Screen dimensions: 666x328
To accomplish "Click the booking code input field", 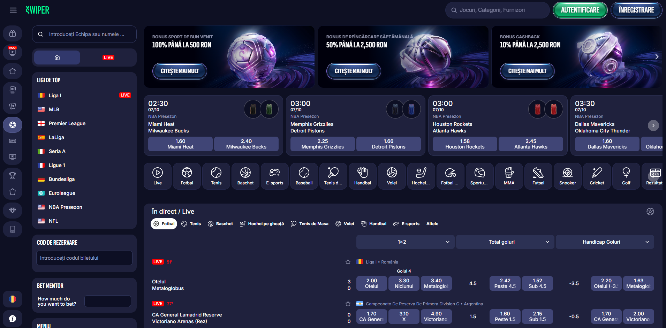I will pos(84,258).
